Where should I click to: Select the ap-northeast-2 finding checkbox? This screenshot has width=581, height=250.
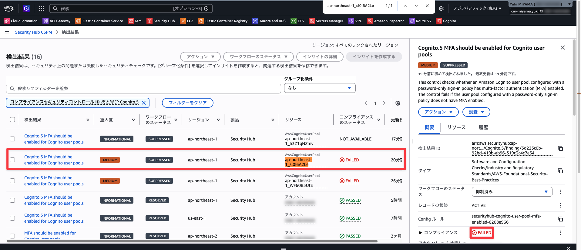coord(12,236)
